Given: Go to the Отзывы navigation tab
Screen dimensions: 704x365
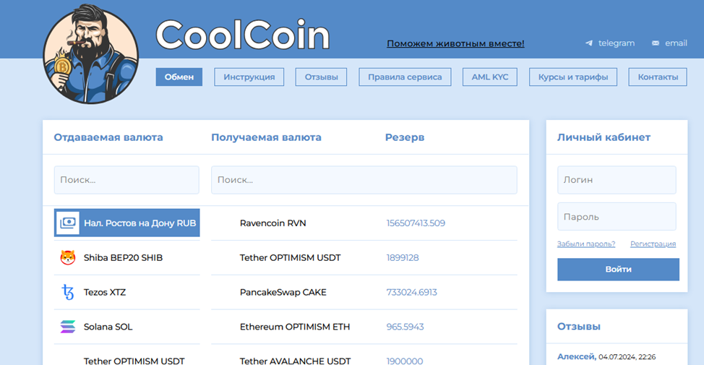Looking at the screenshot, I should pos(321,77).
